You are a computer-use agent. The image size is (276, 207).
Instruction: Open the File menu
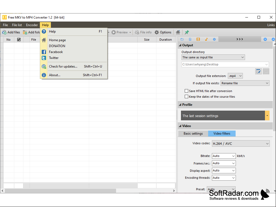click(5, 25)
